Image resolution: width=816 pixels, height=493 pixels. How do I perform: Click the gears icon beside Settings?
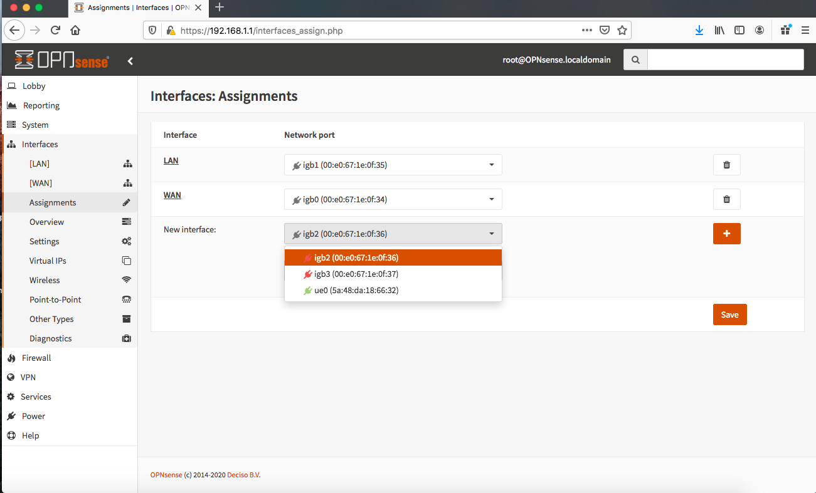point(127,241)
